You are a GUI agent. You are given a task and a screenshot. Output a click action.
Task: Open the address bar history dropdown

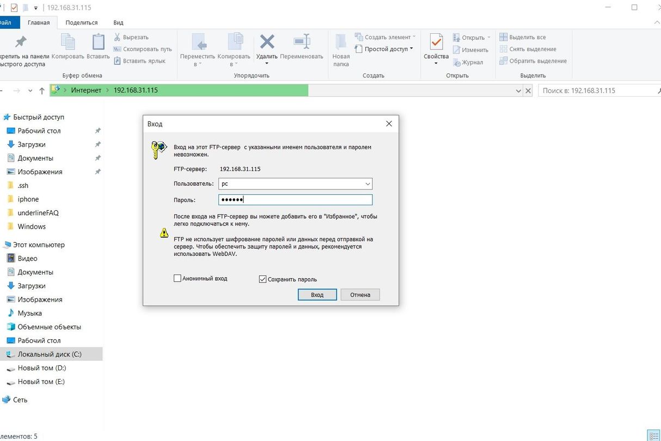coord(518,91)
